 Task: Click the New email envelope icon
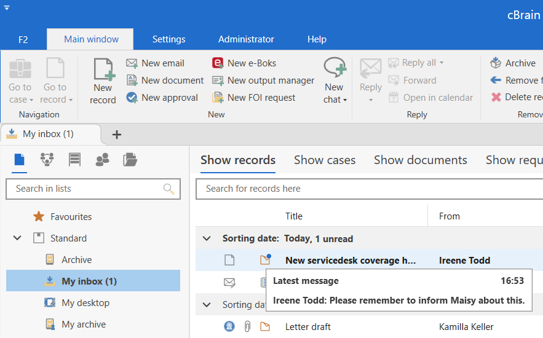[132, 63]
